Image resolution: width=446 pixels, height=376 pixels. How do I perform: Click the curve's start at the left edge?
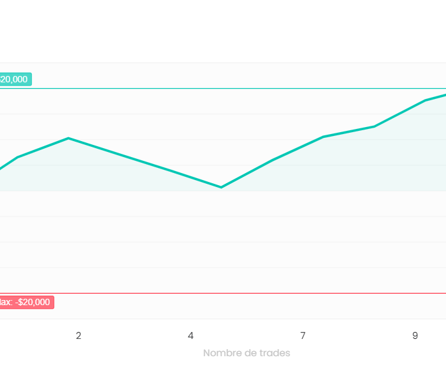pos(1,169)
